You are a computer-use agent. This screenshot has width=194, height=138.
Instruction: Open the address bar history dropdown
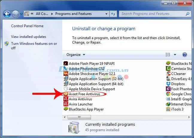point(106,14)
